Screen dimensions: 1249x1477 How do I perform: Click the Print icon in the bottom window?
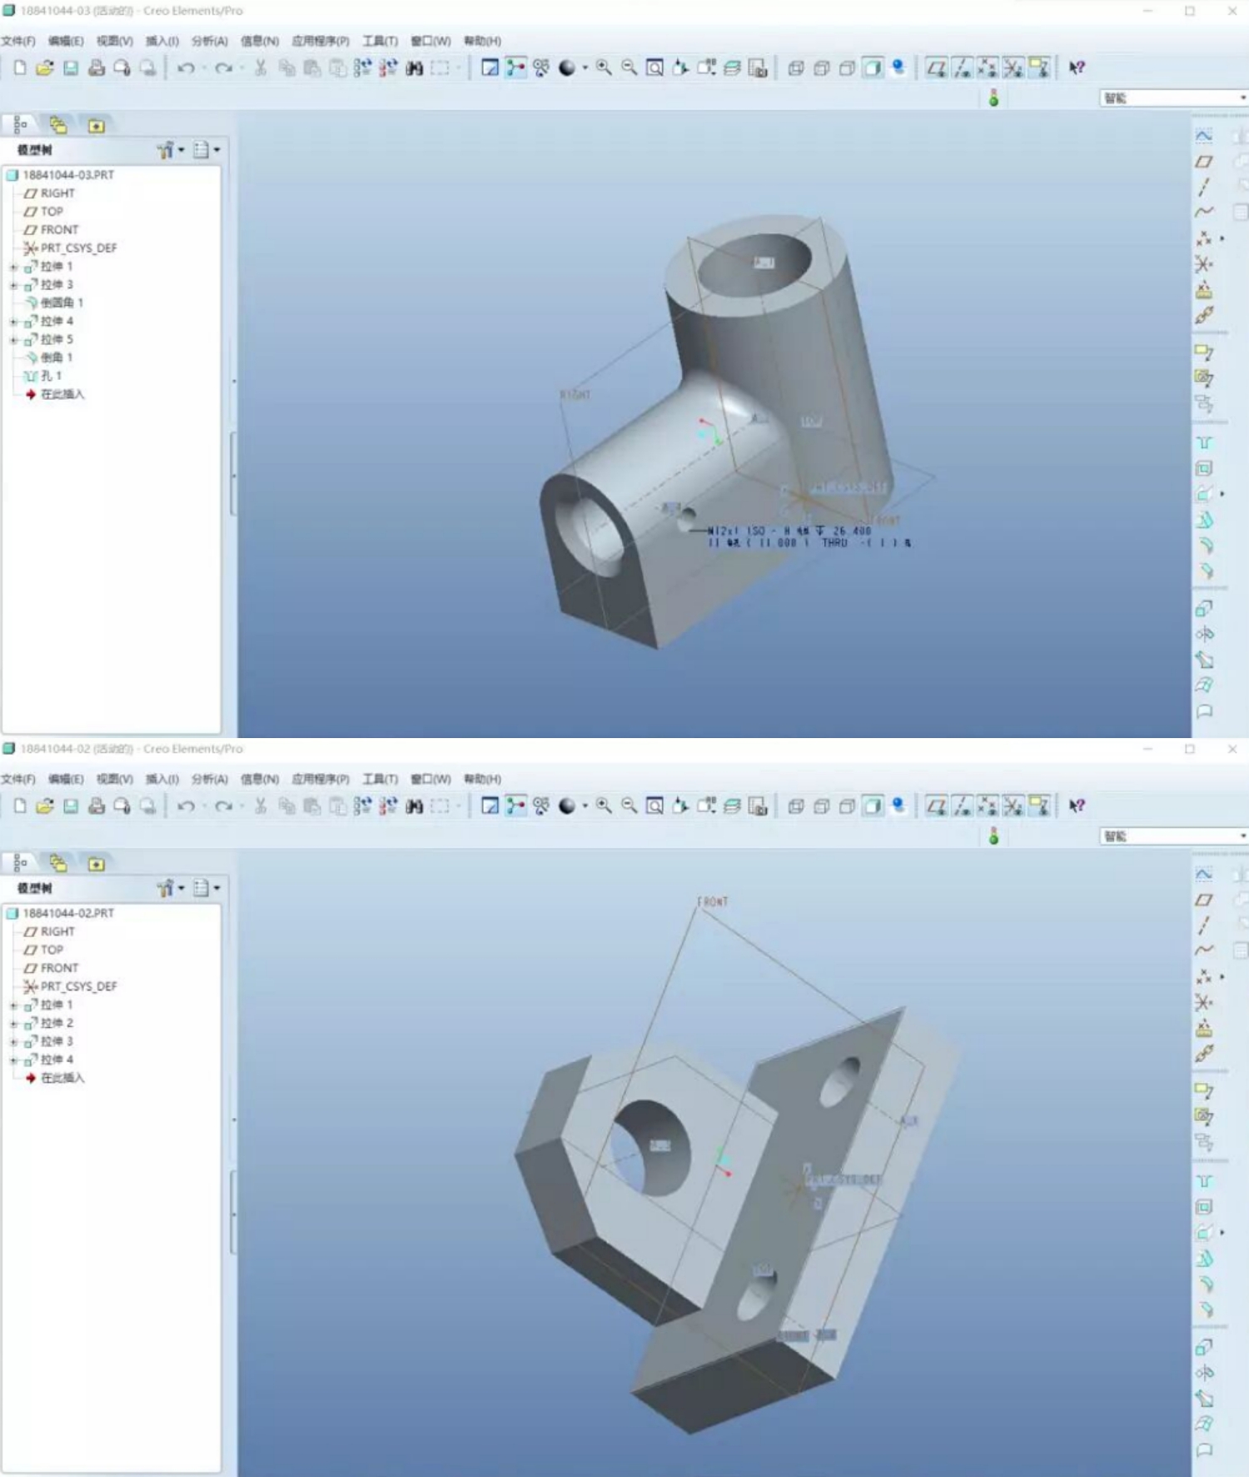(x=97, y=806)
